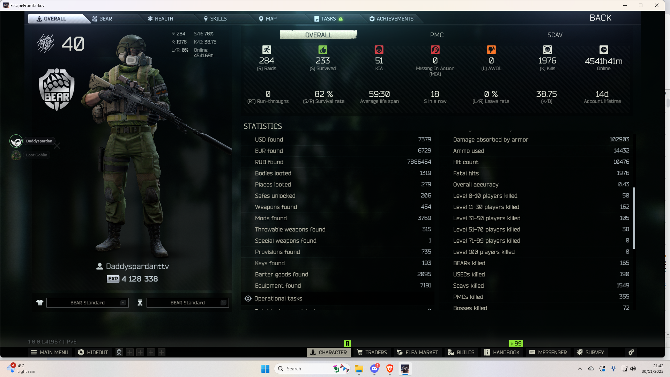The image size is (670, 377).
Task: Open Brave browser from the taskbar
Action: pyautogui.click(x=390, y=369)
